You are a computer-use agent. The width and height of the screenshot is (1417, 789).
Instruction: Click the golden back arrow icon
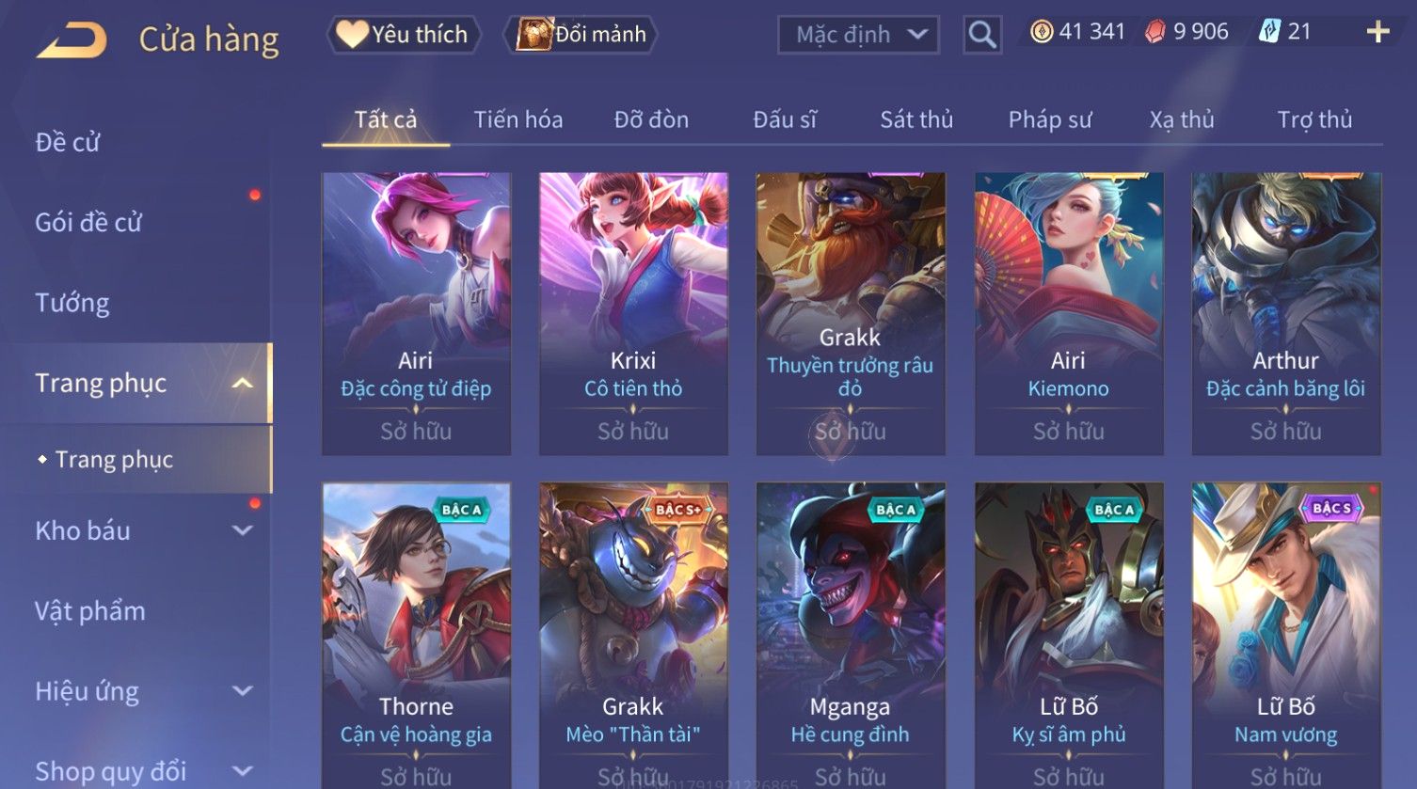click(72, 40)
